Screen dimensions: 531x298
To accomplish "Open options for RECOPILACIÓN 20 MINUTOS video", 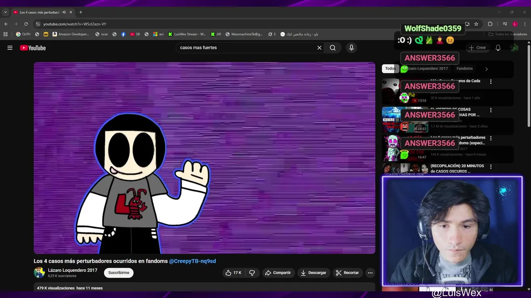I will pos(491,167).
